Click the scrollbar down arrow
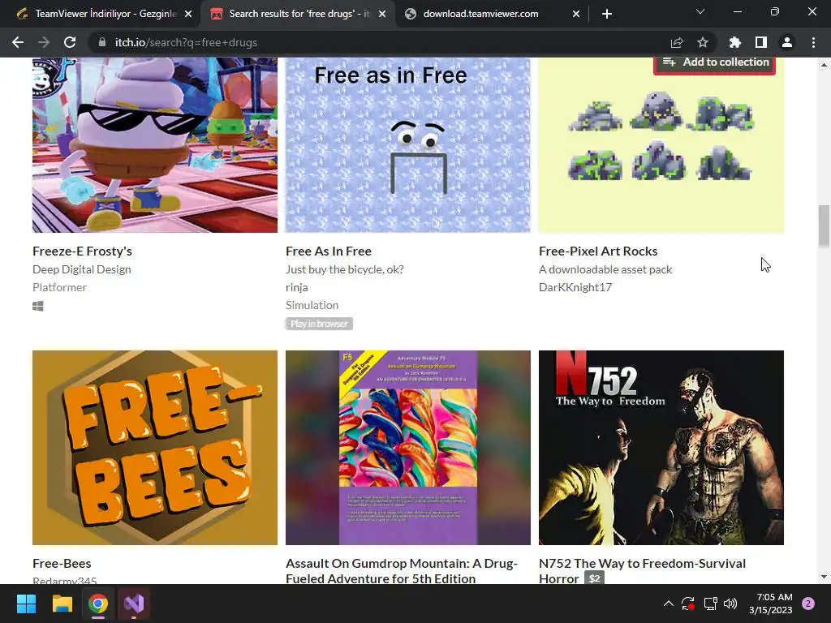Image resolution: width=831 pixels, height=623 pixels. click(824, 577)
